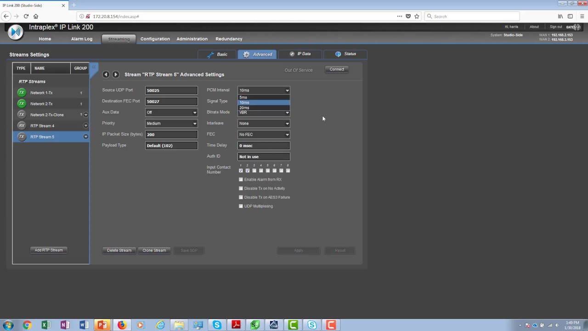588x331 pixels.
Task: Open Windows Start menu
Action: (8, 325)
